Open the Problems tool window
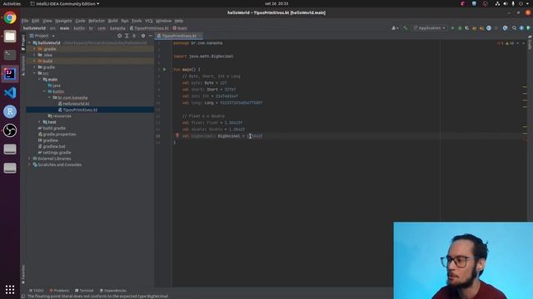Viewport: 533px width, 299px height. (59, 291)
